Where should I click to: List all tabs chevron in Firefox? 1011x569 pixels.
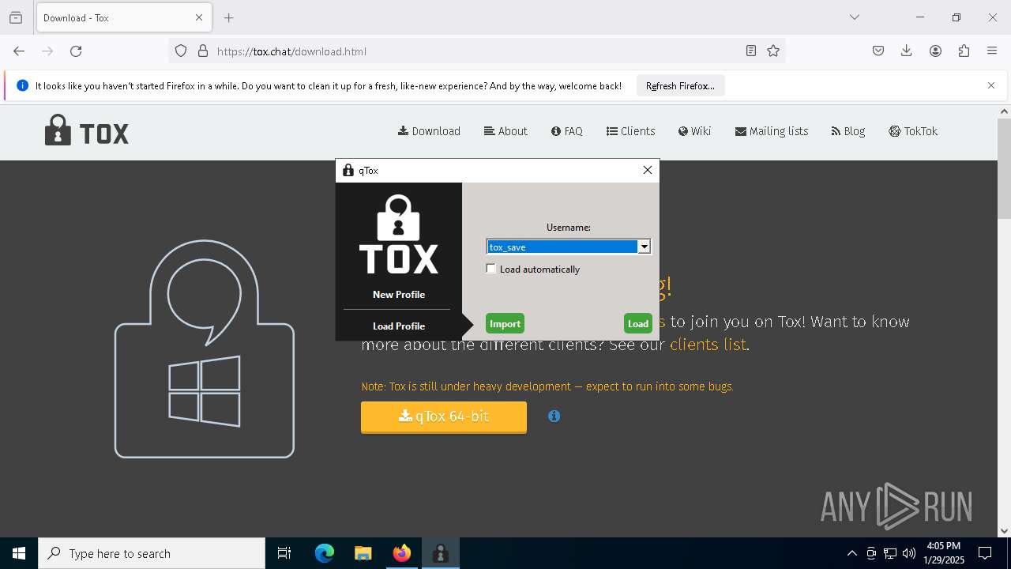coord(855,17)
